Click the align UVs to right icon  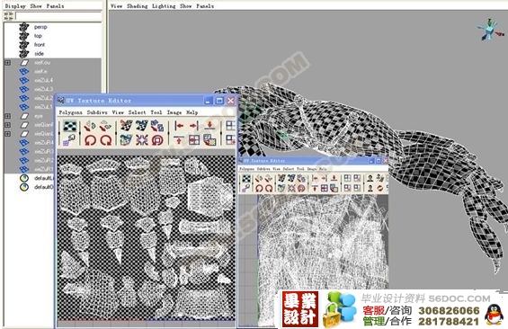tap(194, 126)
